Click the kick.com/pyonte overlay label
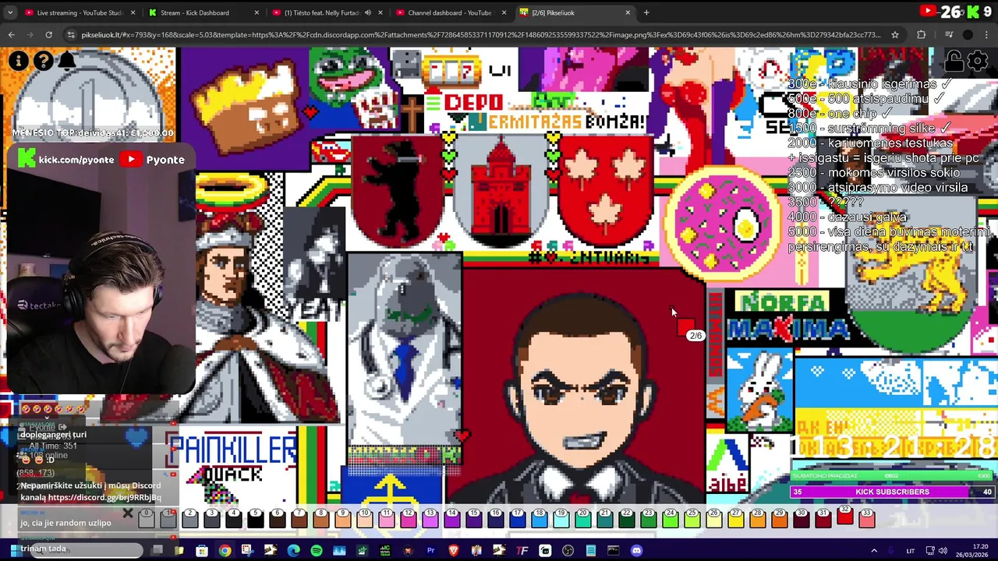 tap(76, 159)
